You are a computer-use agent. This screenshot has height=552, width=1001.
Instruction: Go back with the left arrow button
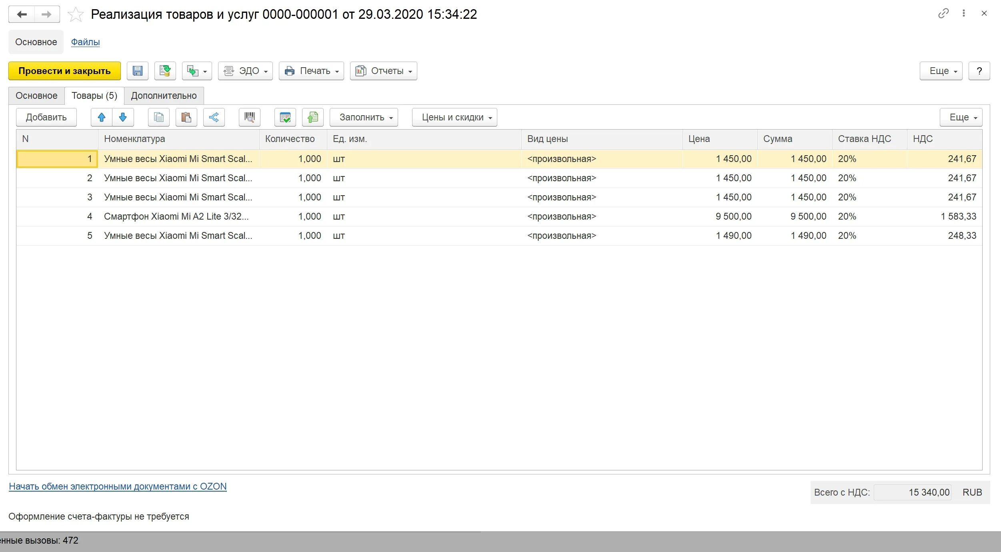pos(22,14)
